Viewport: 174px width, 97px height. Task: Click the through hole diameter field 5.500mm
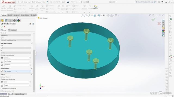(17, 58)
